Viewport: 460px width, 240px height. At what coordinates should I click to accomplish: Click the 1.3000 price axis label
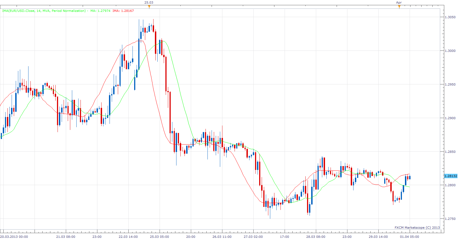[450, 51]
